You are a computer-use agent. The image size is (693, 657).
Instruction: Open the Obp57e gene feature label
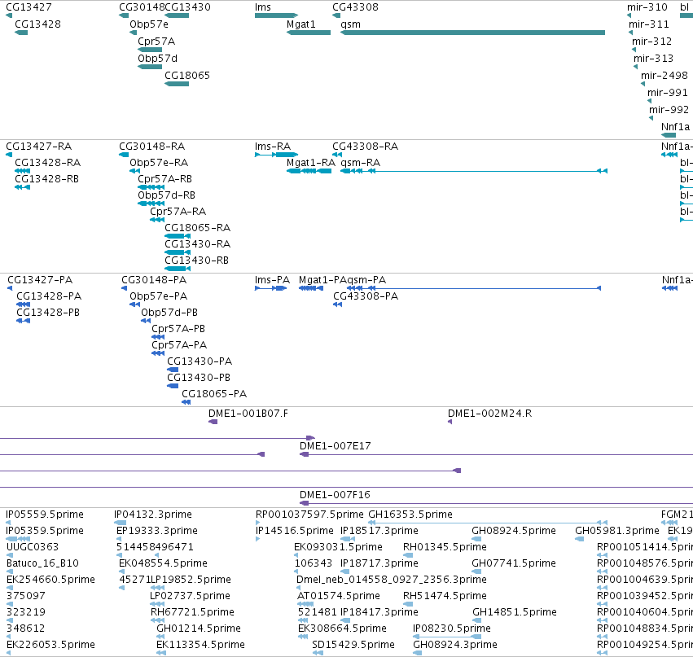coord(149,24)
